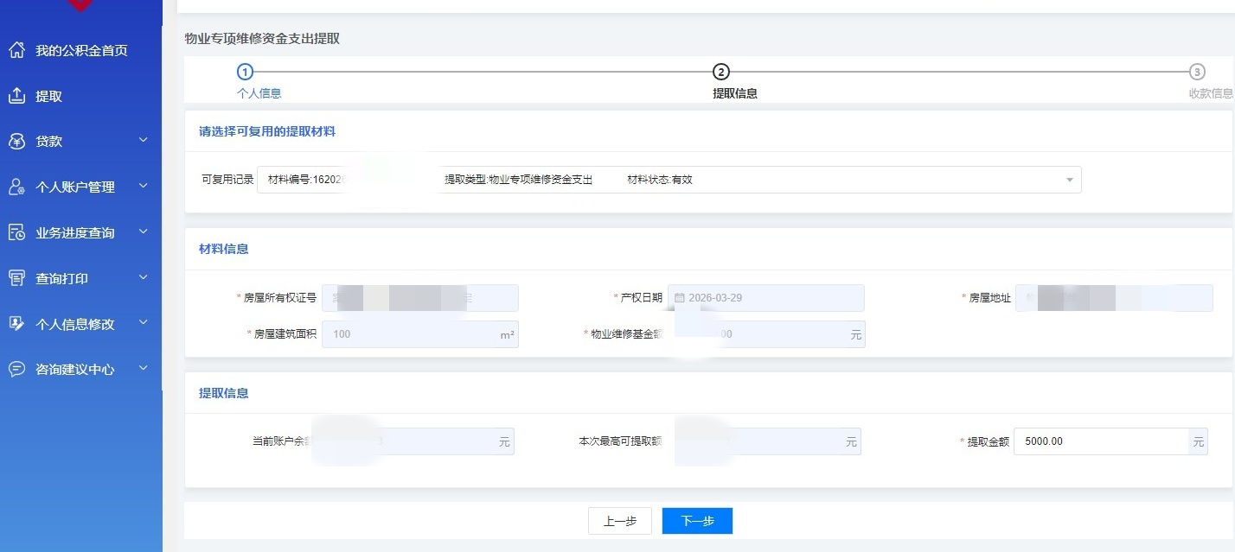Expand the 贷款 menu chevron
The width and height of the screenshot is (1235, 552).
[x=144, y=140]
